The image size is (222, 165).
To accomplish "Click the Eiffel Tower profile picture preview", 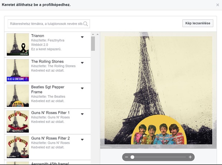I will 158,90.
